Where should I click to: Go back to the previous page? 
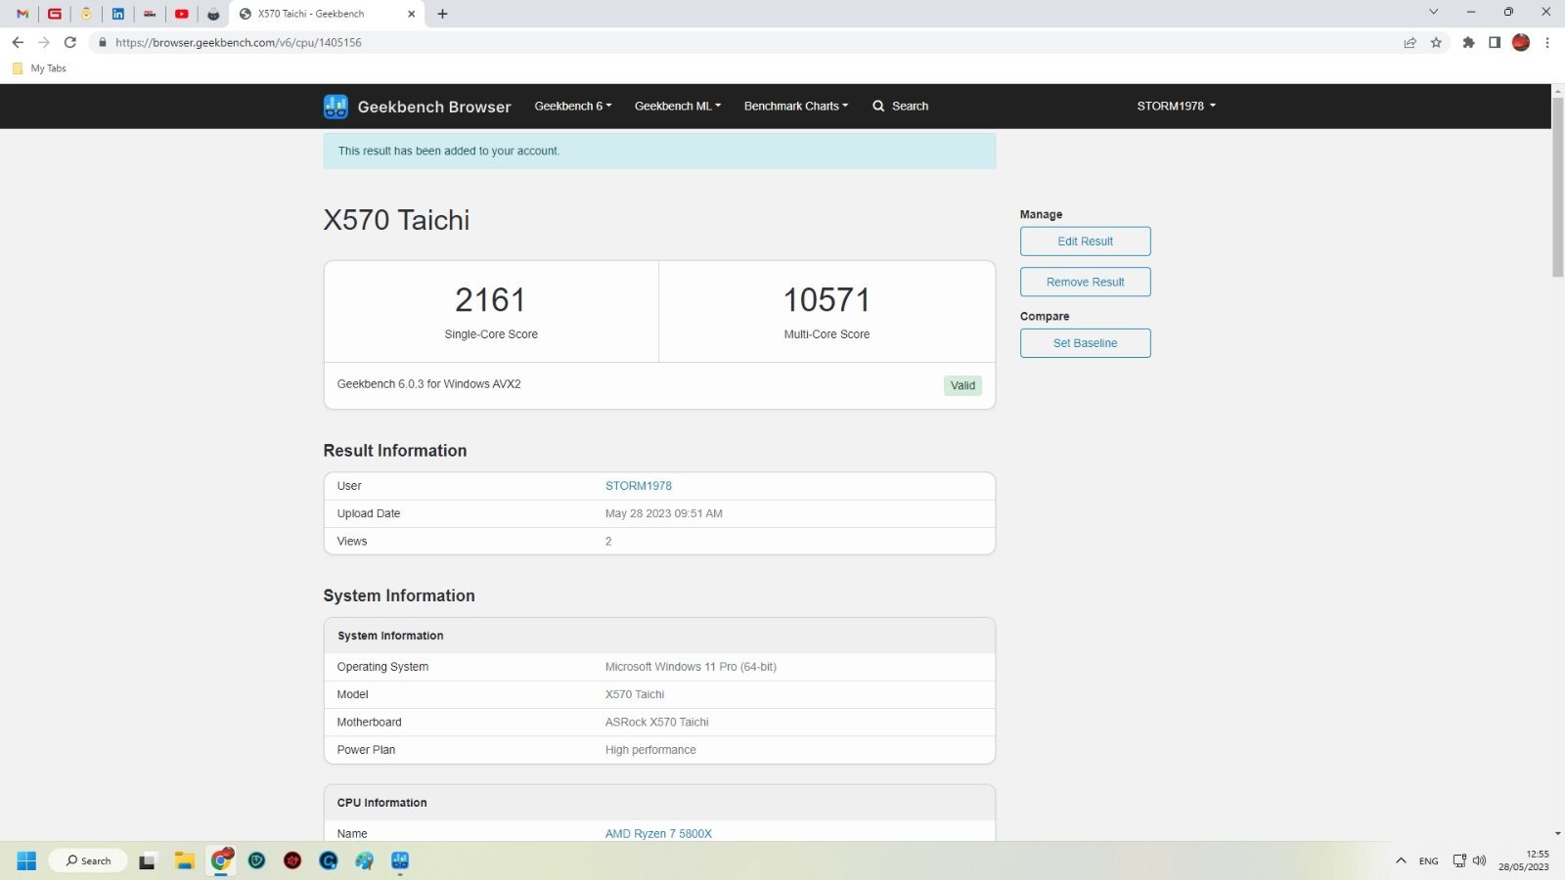point(18,42)
